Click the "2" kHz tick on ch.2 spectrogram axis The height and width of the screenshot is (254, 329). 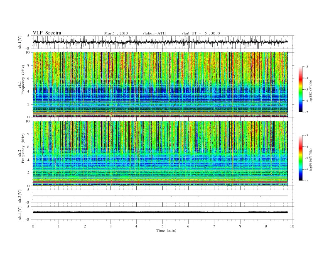29,173
